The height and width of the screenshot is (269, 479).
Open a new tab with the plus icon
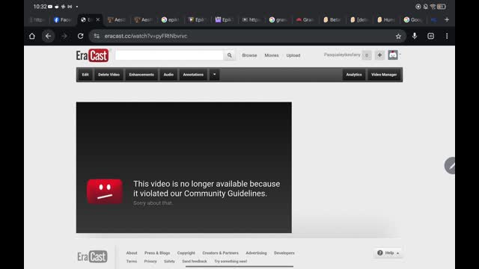(447, 19)
